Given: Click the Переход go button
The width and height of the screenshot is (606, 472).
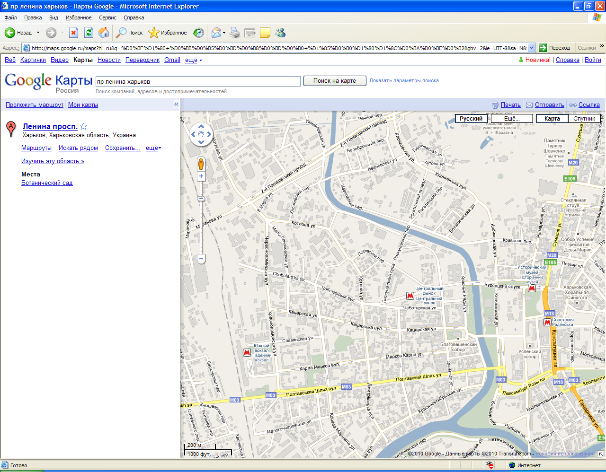Looking at the screenshot, I should [555, 48].
